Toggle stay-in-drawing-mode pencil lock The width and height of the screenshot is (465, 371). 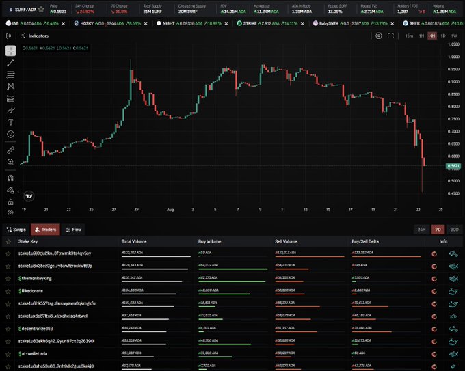point(11,190)
